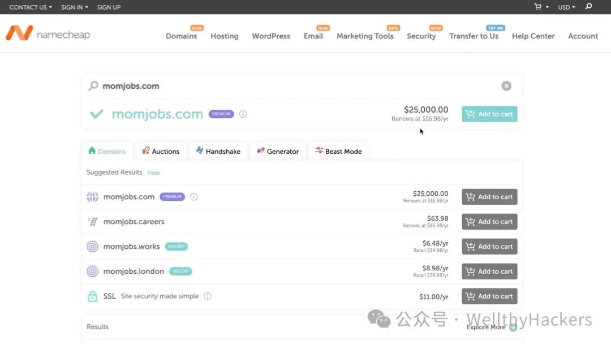Add momjobs.london to cart

[489, 271]
